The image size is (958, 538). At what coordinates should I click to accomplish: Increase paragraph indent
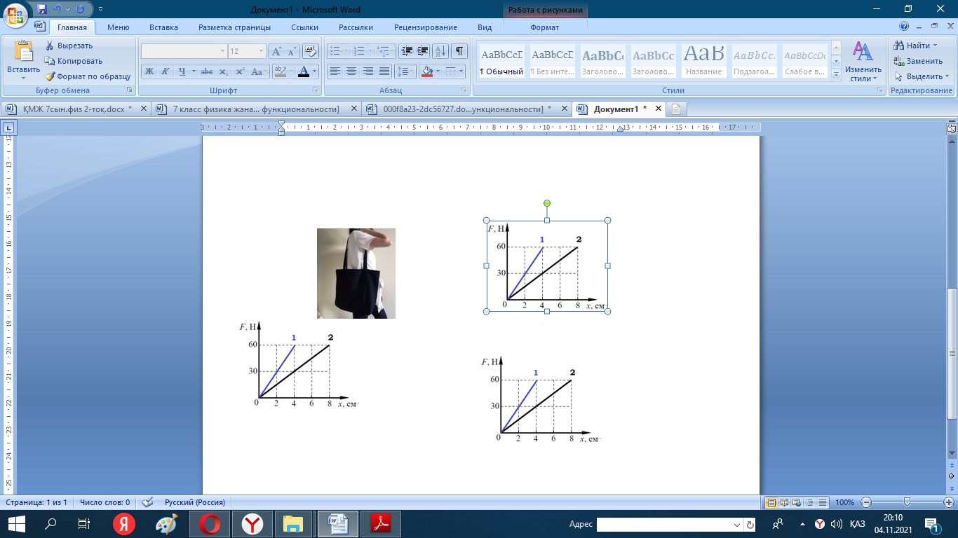[423, 51]
